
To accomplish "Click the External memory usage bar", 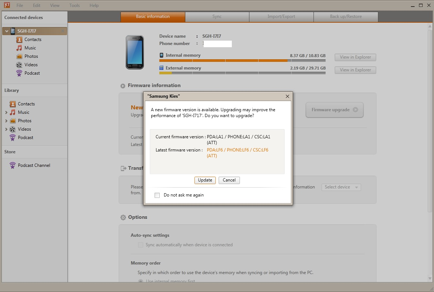I will click(x=242, y=73).
